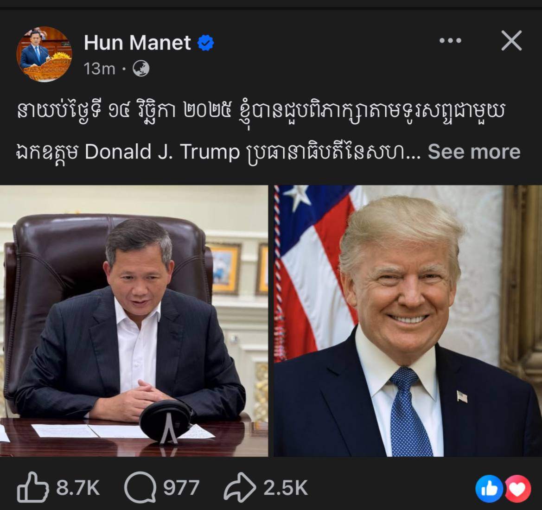This screenshot has width=542, height=510.
Task: Close the post viewer with the X
Action: click(511, 41)
